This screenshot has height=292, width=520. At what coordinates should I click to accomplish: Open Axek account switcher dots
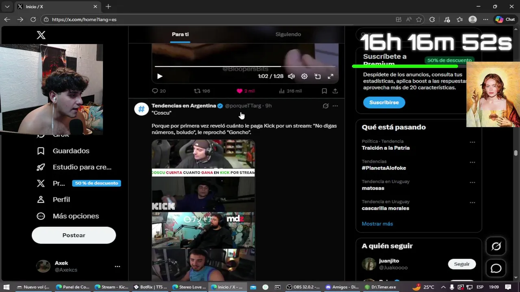117,266
